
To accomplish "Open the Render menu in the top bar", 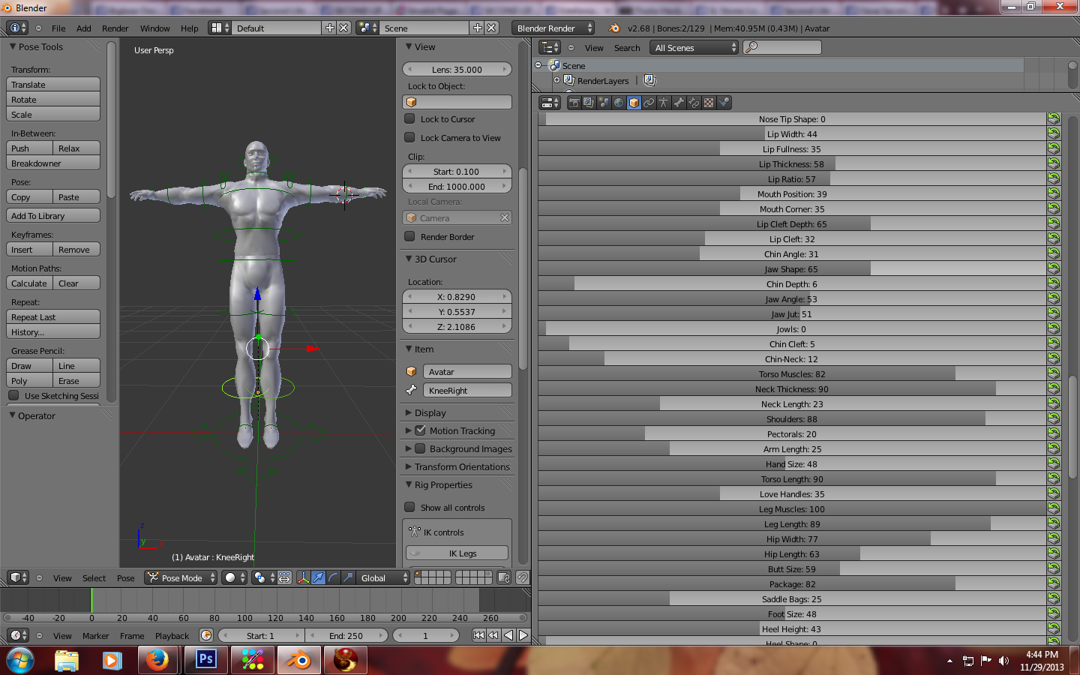I will click(x=115, y=28).
